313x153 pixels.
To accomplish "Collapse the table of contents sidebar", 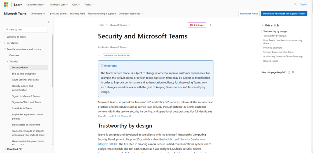I will pyautogui.click(x=49, y=22).
